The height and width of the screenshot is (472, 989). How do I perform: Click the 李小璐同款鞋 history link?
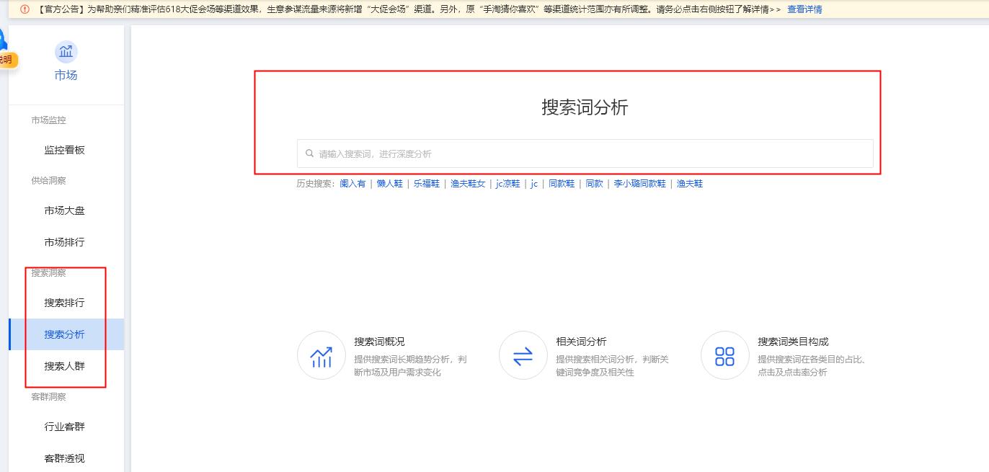[639, 183]
